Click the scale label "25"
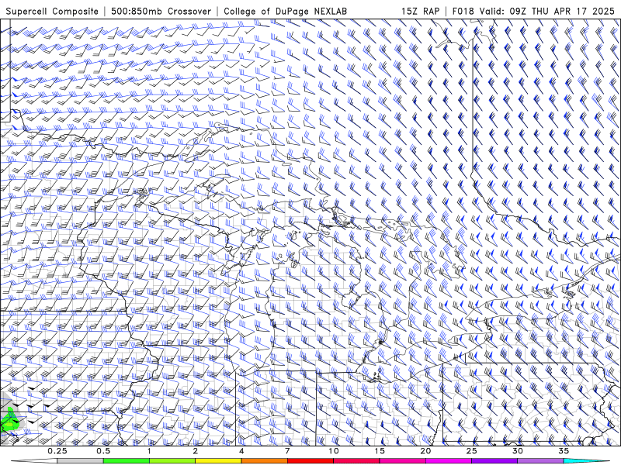The image size is (621, 465). (x=471, y=451)
